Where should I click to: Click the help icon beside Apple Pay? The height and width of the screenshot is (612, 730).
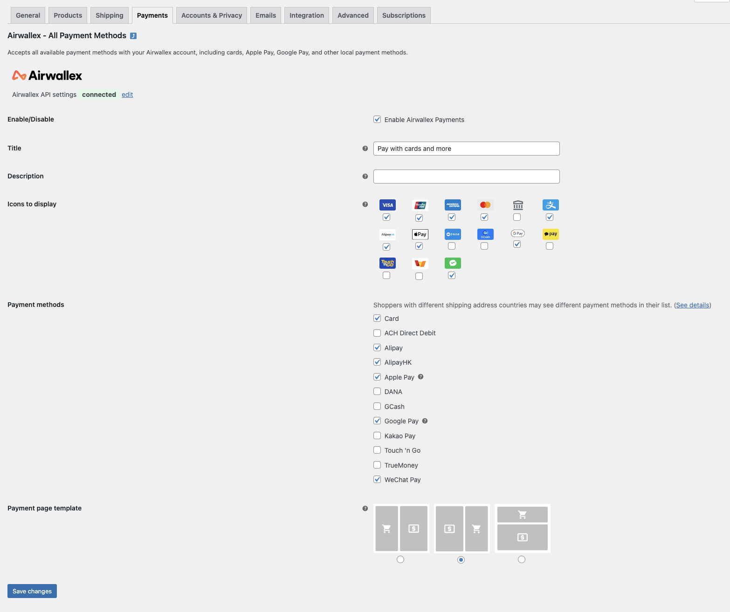[420, 377]
